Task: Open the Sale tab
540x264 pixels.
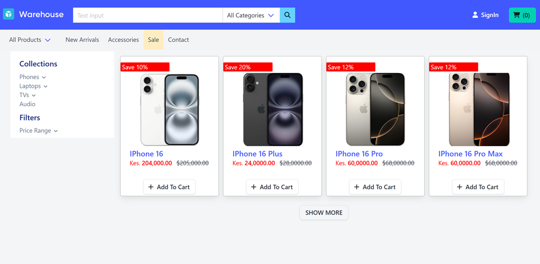Action: pyautogui.click(x=153, y=40)
